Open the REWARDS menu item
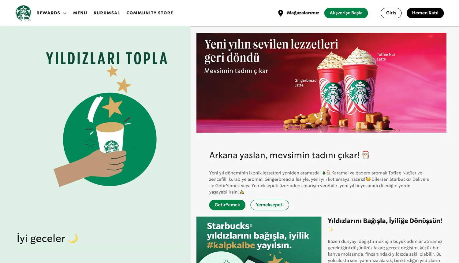Image resolution: width=459 pixels, height=263 pixels. (48, 13)
